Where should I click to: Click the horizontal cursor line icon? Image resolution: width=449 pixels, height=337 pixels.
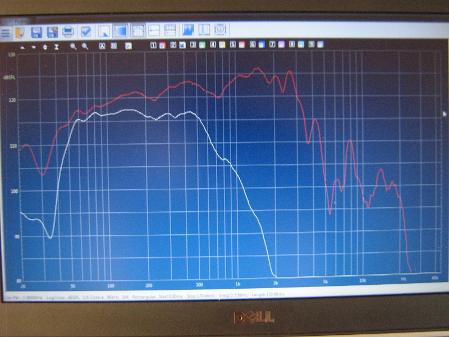[154, 30]
